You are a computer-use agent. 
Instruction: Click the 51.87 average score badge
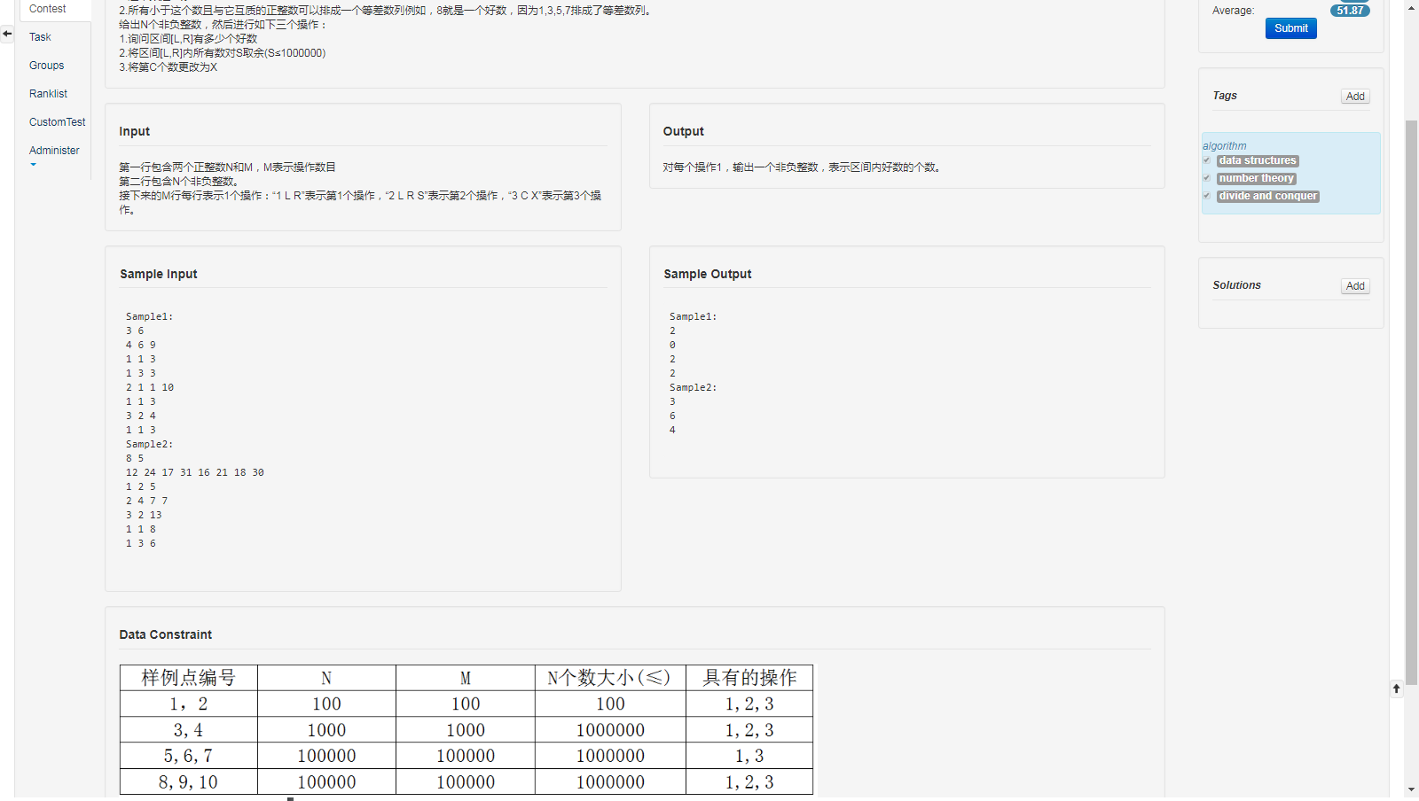pyautogui.click(x=1350, y=11)
